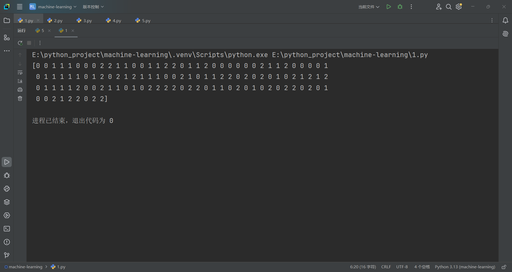Image resolution: width=512 pixels, height=272 pixels.
Task: Open the Python Console tool window
Action: [x=7, y=189]
